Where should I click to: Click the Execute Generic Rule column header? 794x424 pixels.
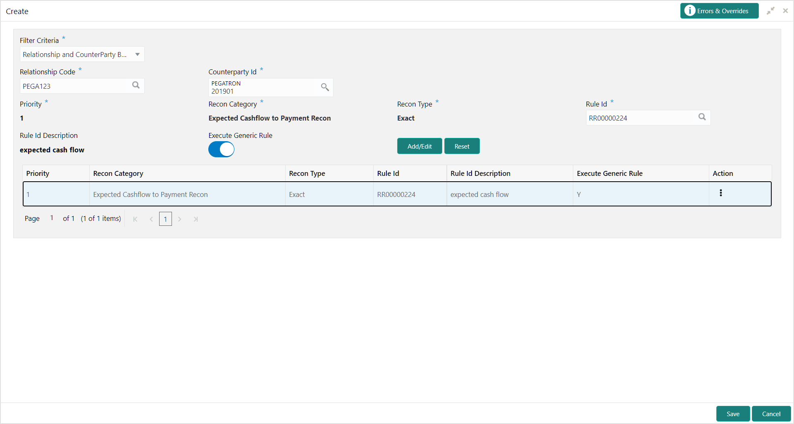point(641,173)
